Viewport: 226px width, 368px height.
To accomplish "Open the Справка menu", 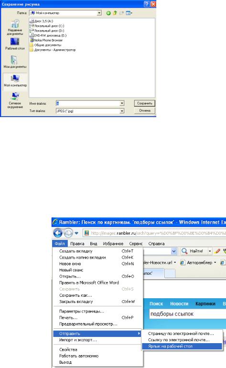I will coord(156,244).
